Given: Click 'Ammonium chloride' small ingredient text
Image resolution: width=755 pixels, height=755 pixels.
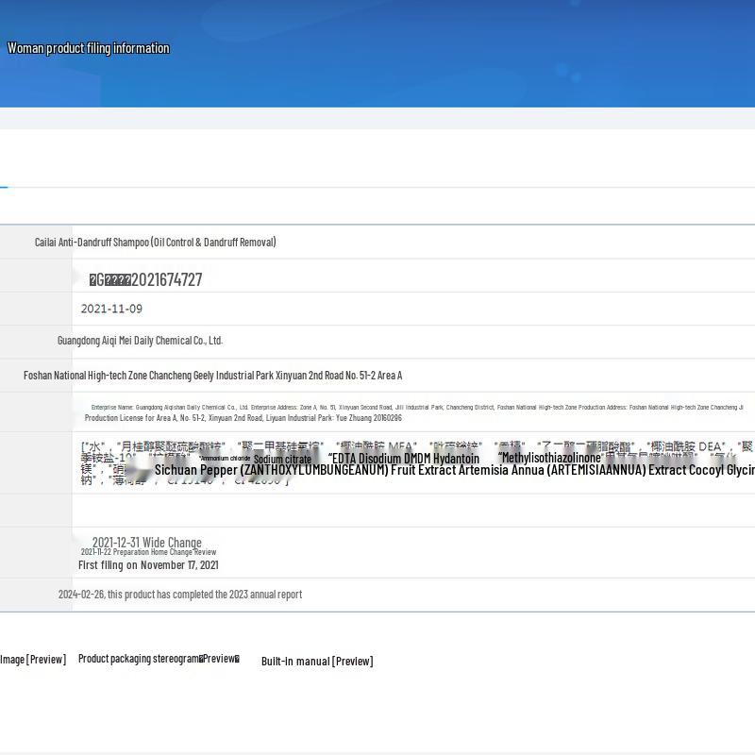Looking at the screenshot, I should [225, 459].
